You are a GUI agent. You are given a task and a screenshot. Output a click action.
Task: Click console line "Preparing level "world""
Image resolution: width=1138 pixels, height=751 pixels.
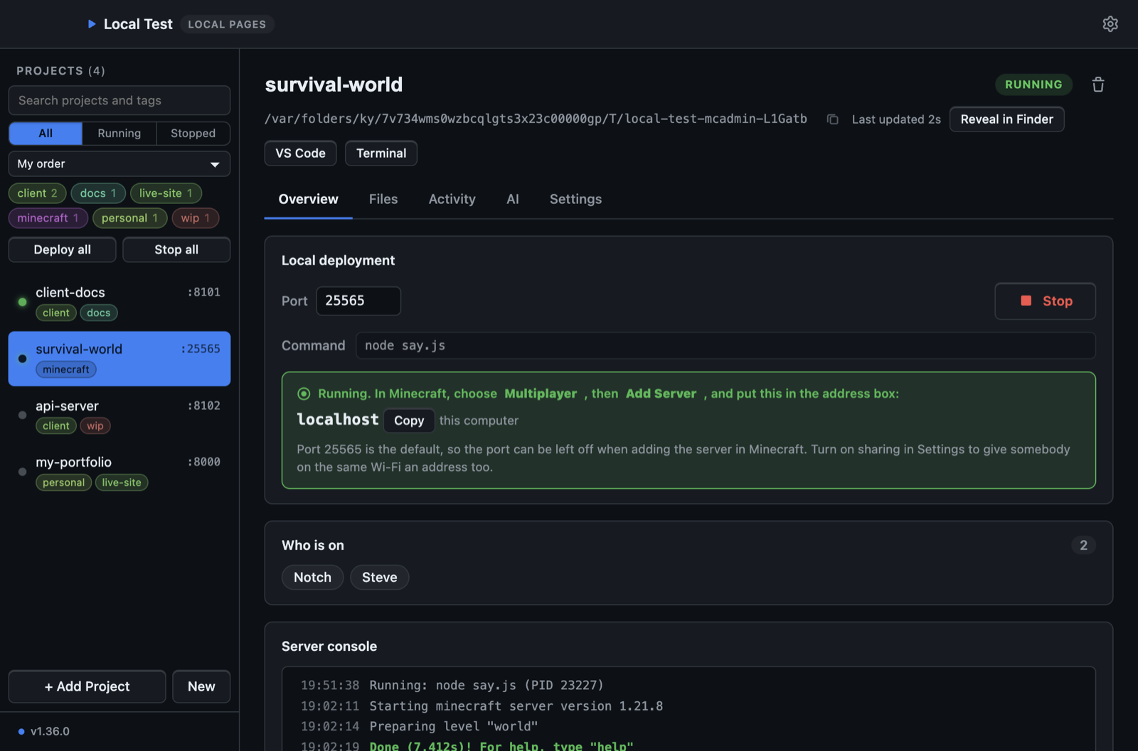coord(453,726)
